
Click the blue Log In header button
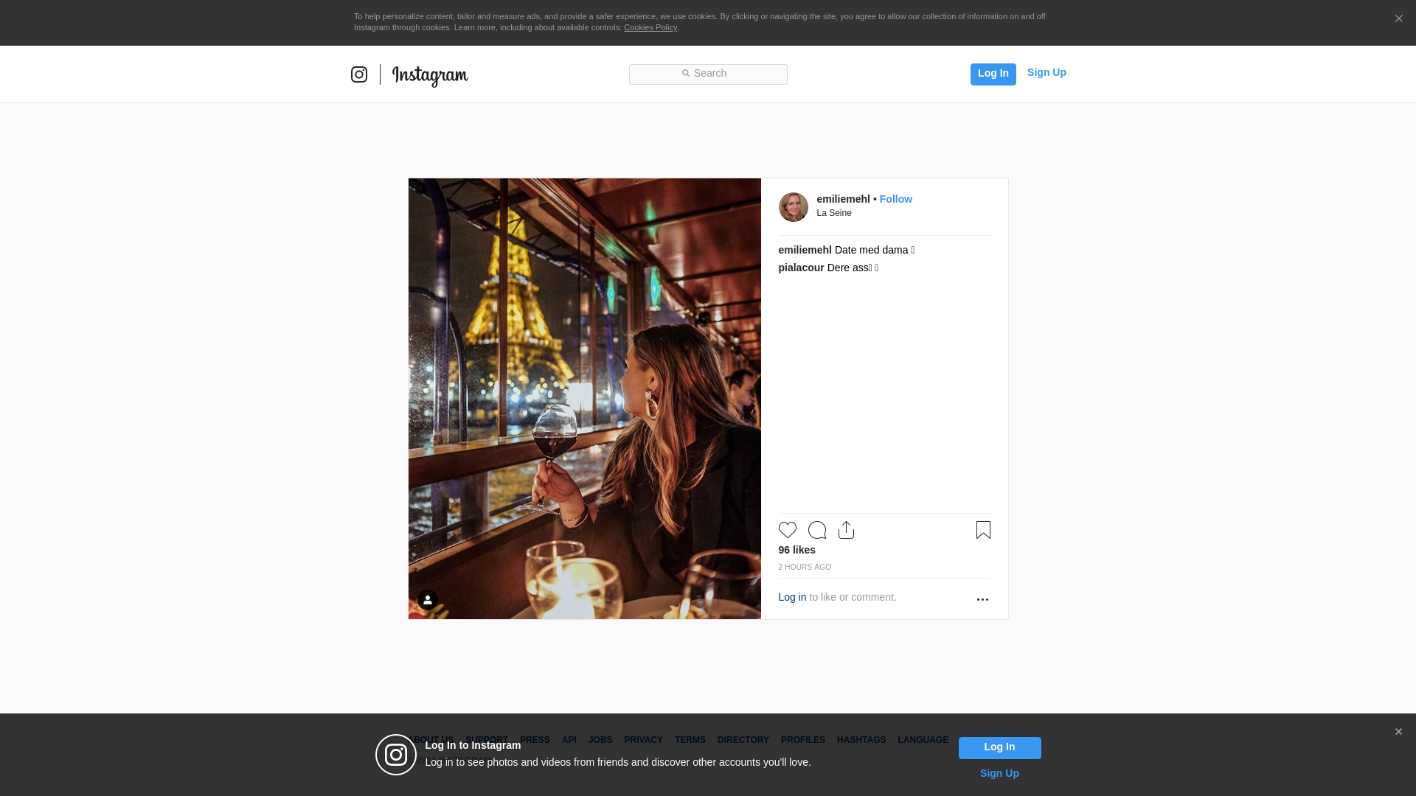point(993,74)
